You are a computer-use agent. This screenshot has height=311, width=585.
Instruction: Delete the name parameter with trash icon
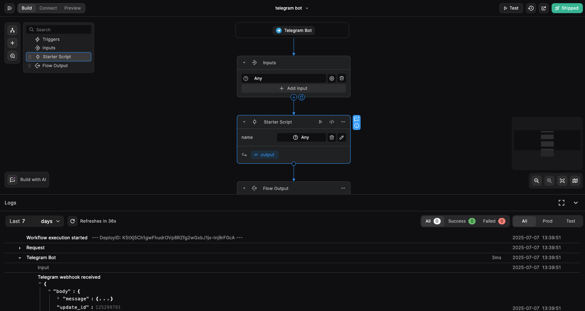[x=332, y=137]
